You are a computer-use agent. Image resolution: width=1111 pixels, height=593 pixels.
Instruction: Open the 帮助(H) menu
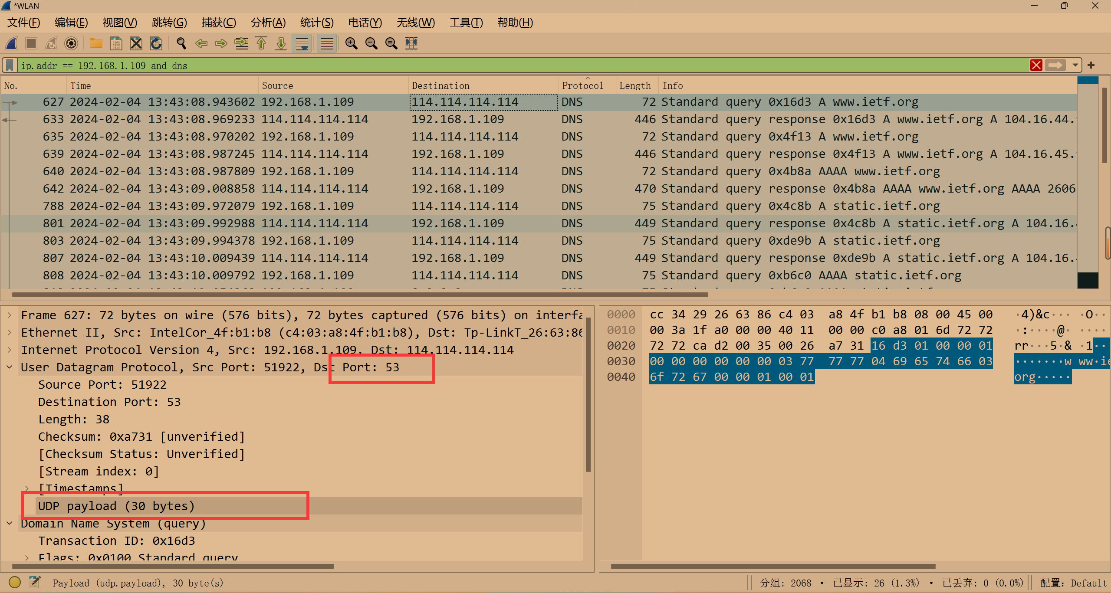coord(515,23)
